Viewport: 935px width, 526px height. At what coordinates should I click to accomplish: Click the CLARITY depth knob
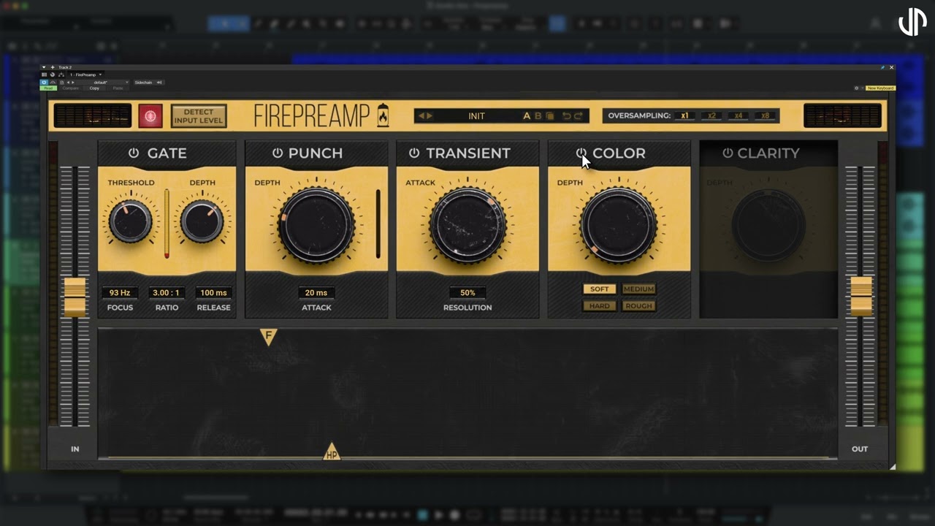[768, 225]
